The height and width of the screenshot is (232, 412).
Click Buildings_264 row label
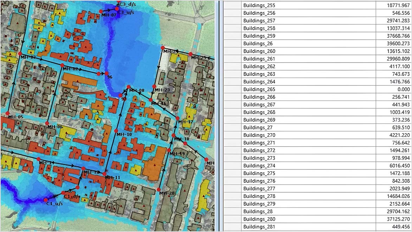point(259,82)
